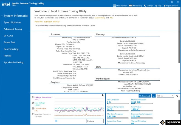Click the Processor section heading
Viewport: 181px width, 125px height.
(x=55, y=34)
